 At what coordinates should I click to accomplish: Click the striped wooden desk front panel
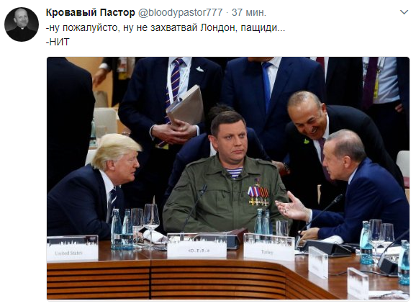[x=175, y=280]
